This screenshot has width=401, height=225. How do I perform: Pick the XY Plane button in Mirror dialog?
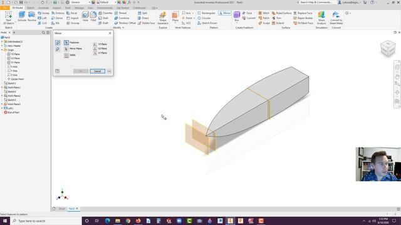(x=95, y=53)
